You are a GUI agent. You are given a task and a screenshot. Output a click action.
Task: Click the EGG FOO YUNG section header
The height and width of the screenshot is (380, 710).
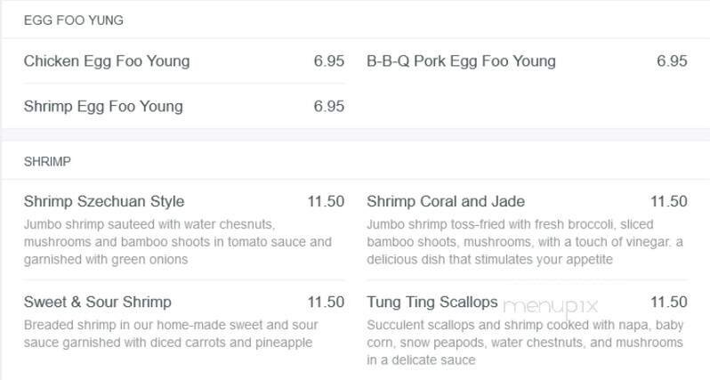click(74, 20)
